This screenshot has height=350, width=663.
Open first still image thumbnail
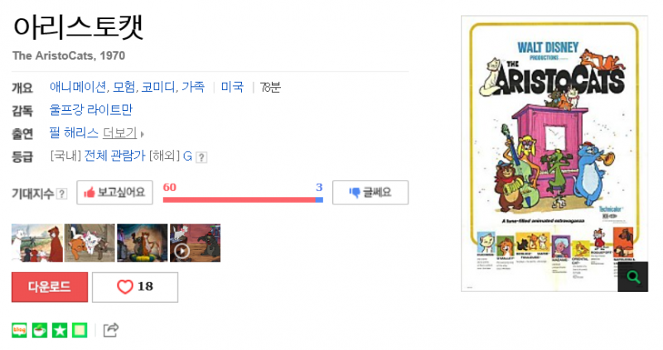[x=37, y=242]
